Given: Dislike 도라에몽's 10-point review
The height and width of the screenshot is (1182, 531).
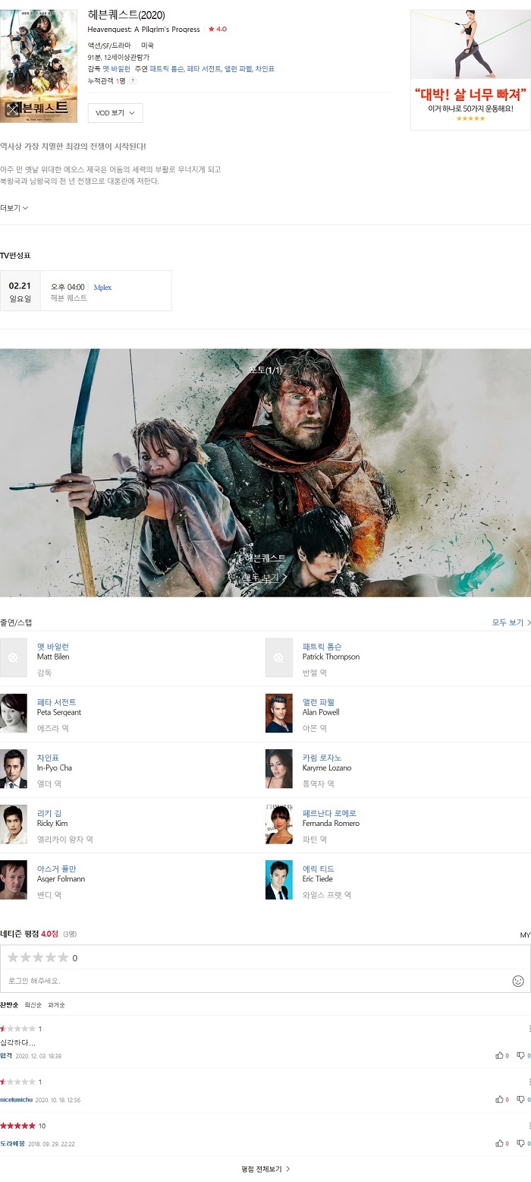Looking at the screenshot, I should (x=523, y=1143).
